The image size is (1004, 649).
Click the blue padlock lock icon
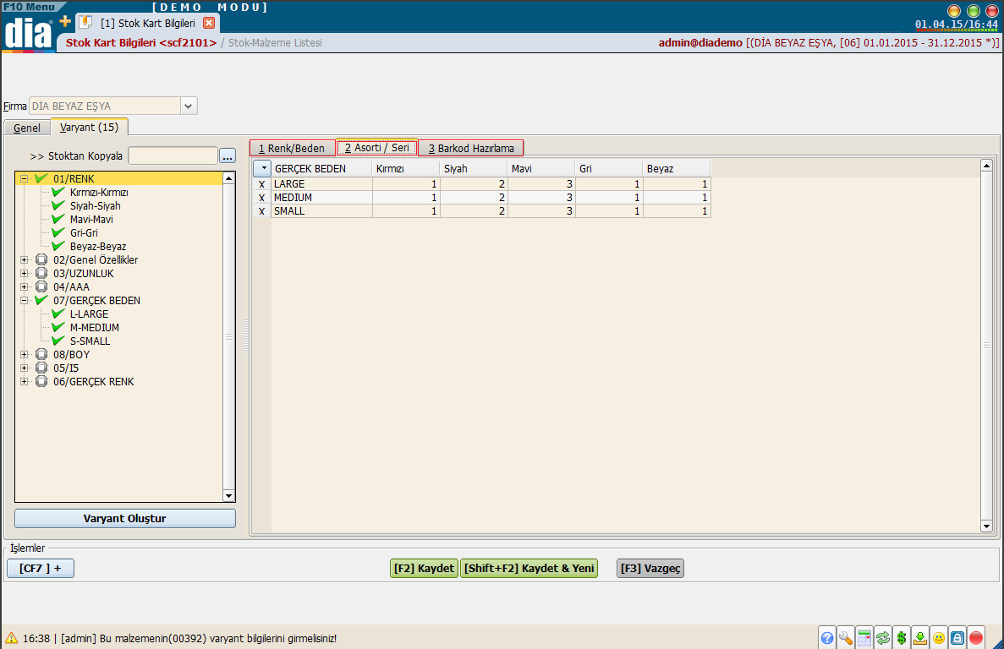957,637
